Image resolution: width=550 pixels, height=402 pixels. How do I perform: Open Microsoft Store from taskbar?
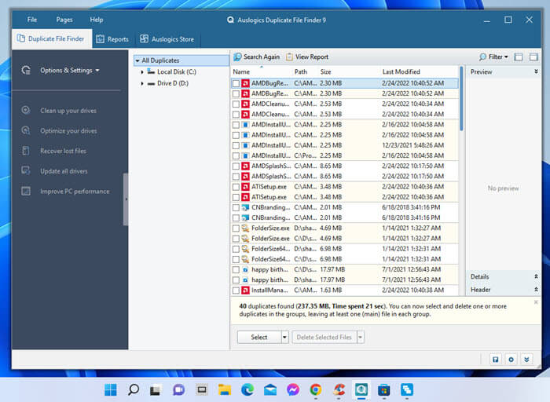(383, 389)
